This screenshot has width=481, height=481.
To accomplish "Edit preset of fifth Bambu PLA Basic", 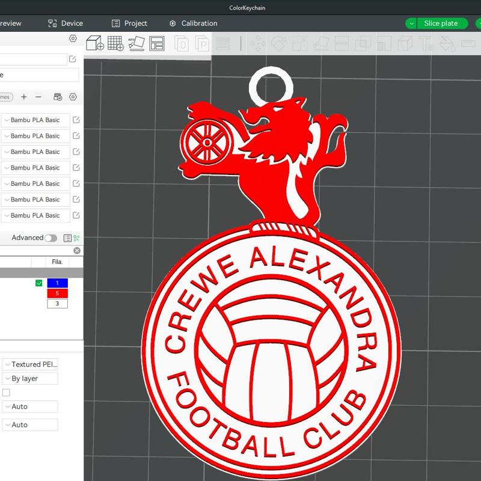I will (x=76, y=183).
